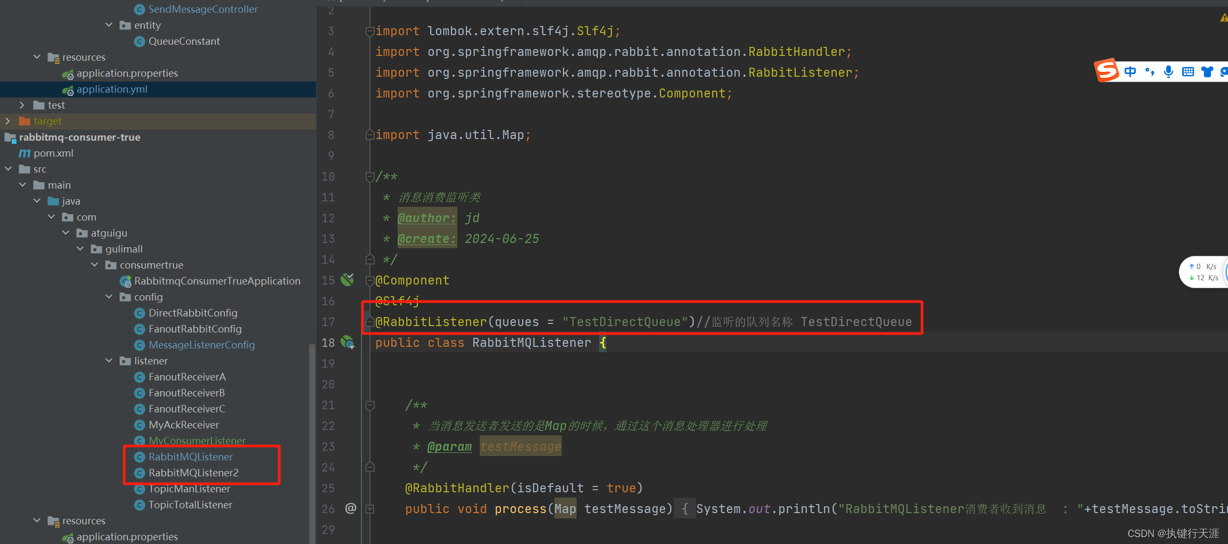Click the @Component annotation
Screen dimensions: 1228x544
pos(413,280)
